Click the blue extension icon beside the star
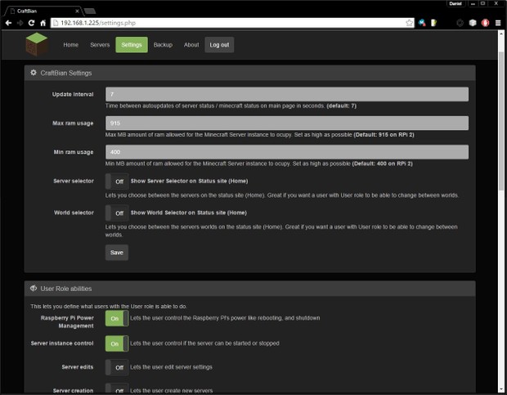Image resolution: width=507 pixels, height=395 pixels. (x=422, y=23)
